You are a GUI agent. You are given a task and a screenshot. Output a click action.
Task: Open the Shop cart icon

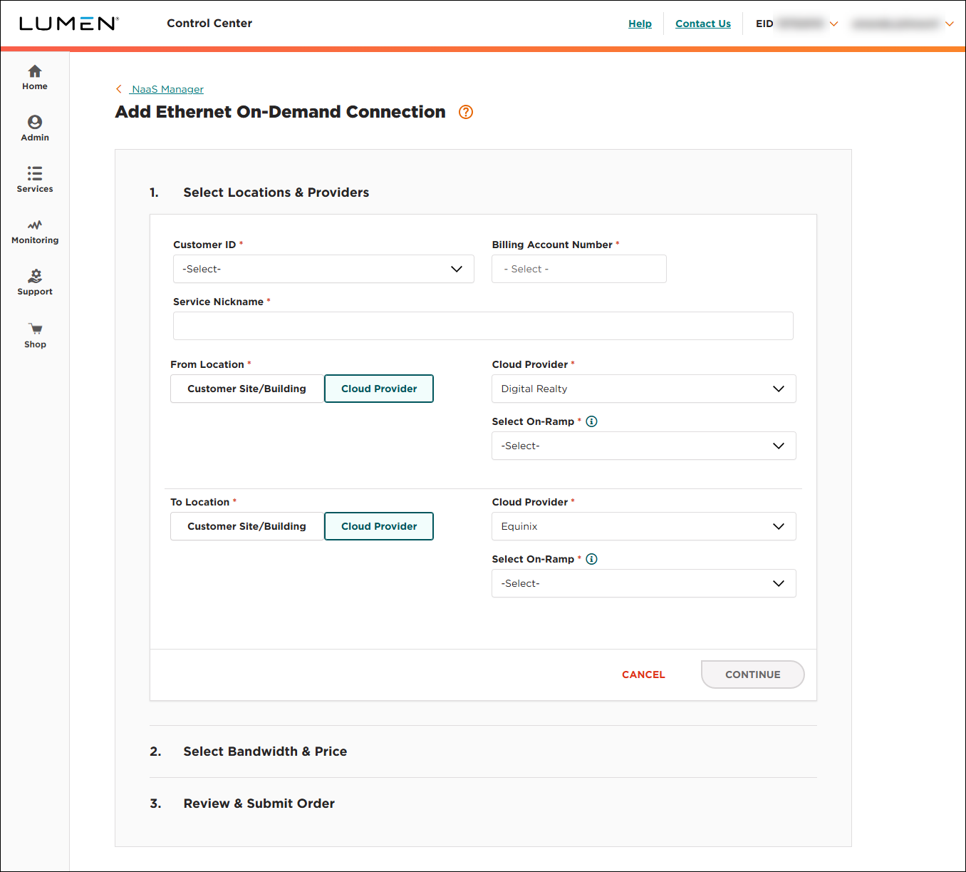(35, 329)
